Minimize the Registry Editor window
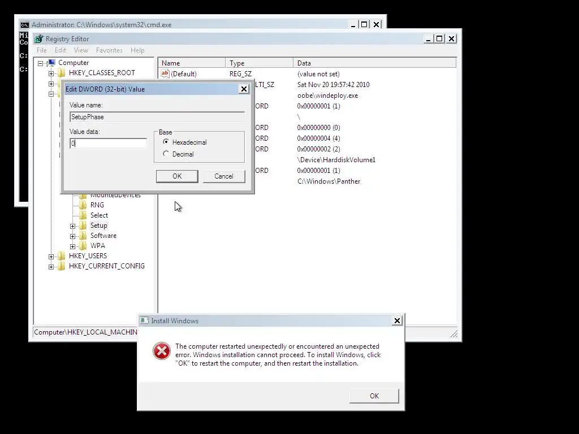This screenshot has height=434, width=579. 428,38
